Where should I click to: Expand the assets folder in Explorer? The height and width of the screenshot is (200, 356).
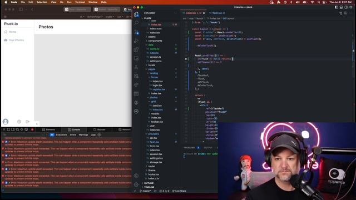pos(152,37)
